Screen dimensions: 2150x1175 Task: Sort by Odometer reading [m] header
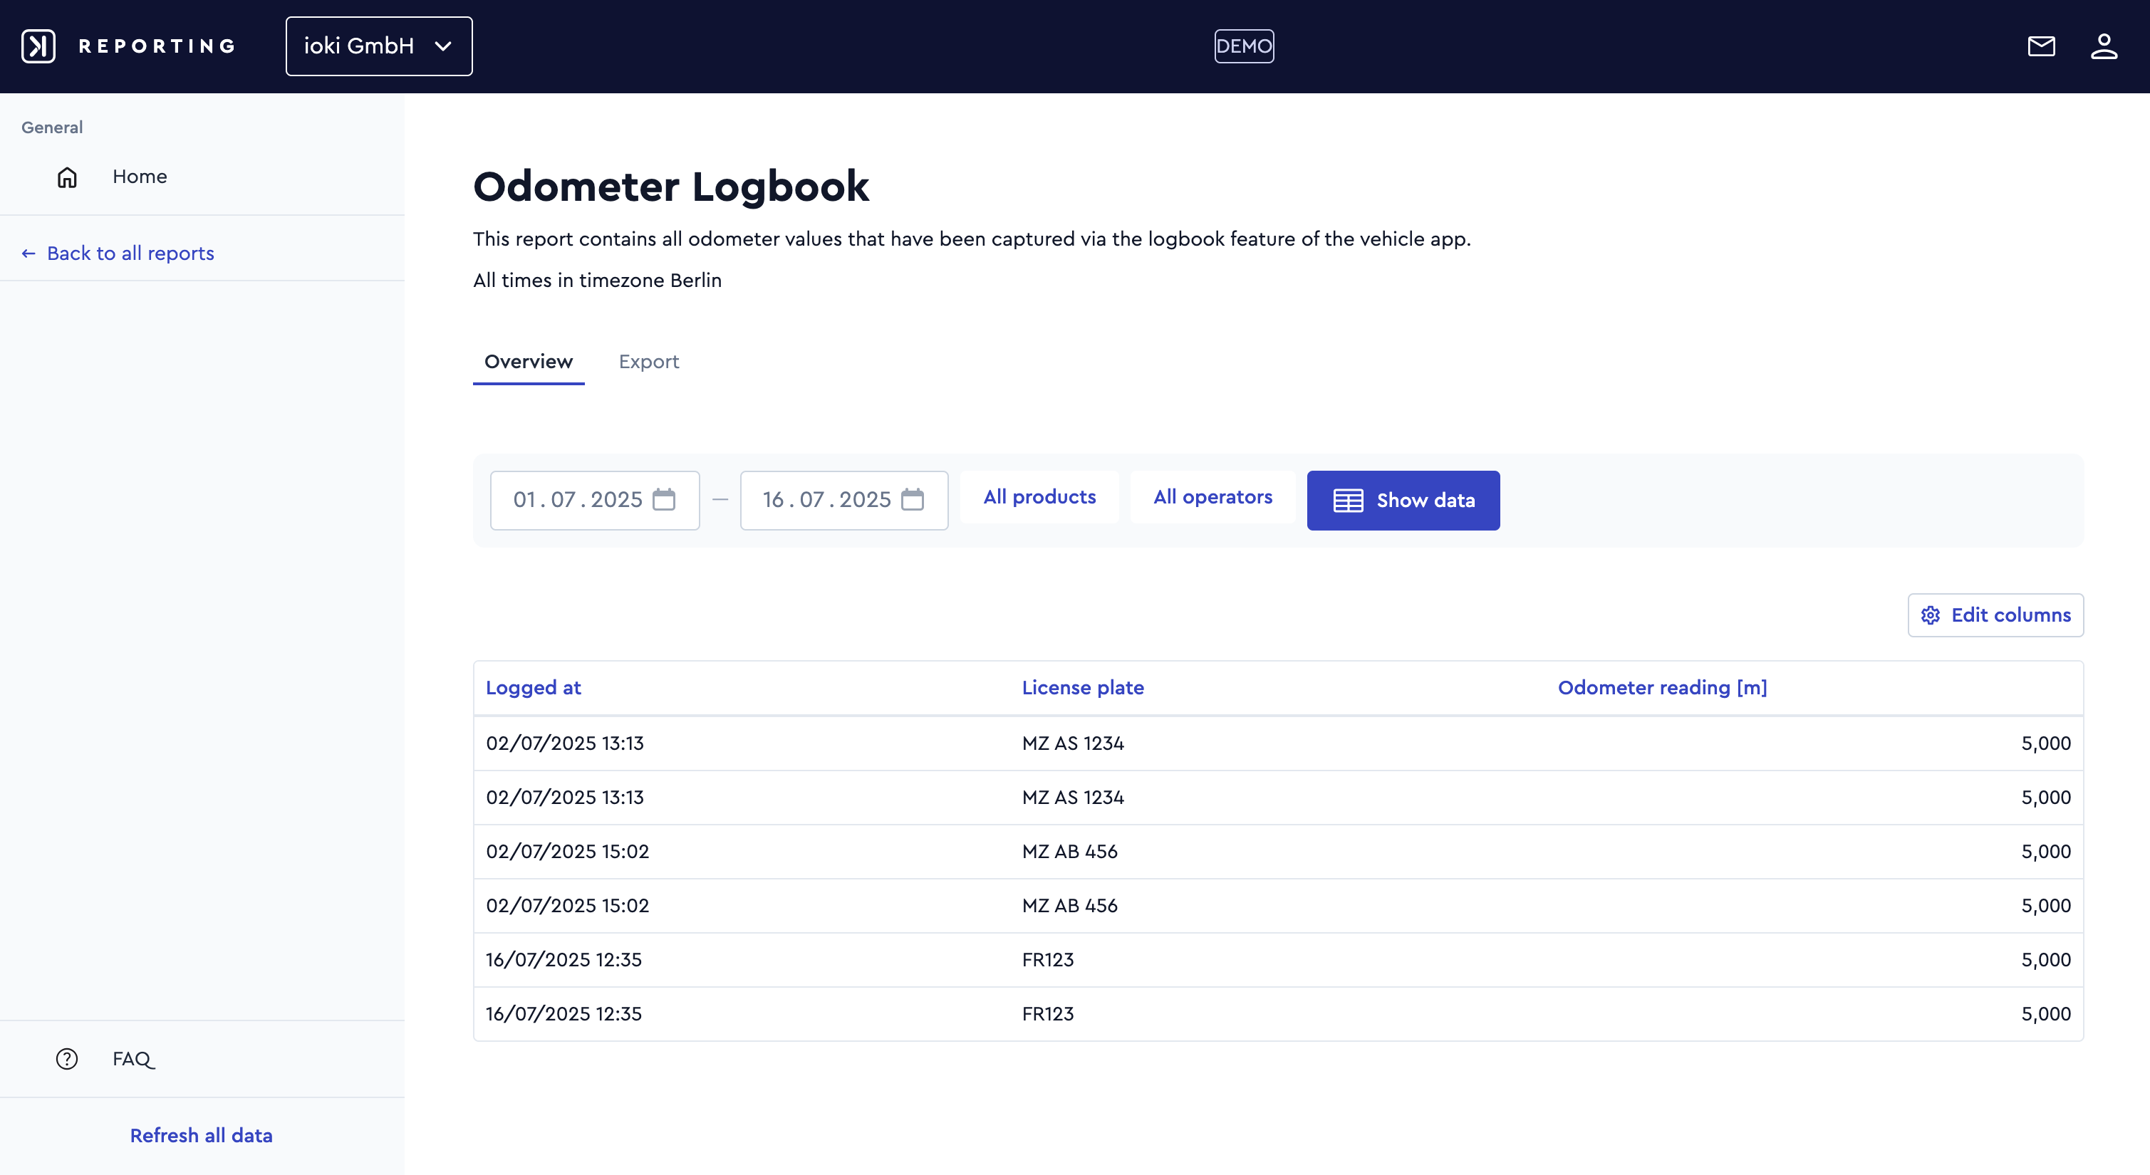coord(1663,689)
